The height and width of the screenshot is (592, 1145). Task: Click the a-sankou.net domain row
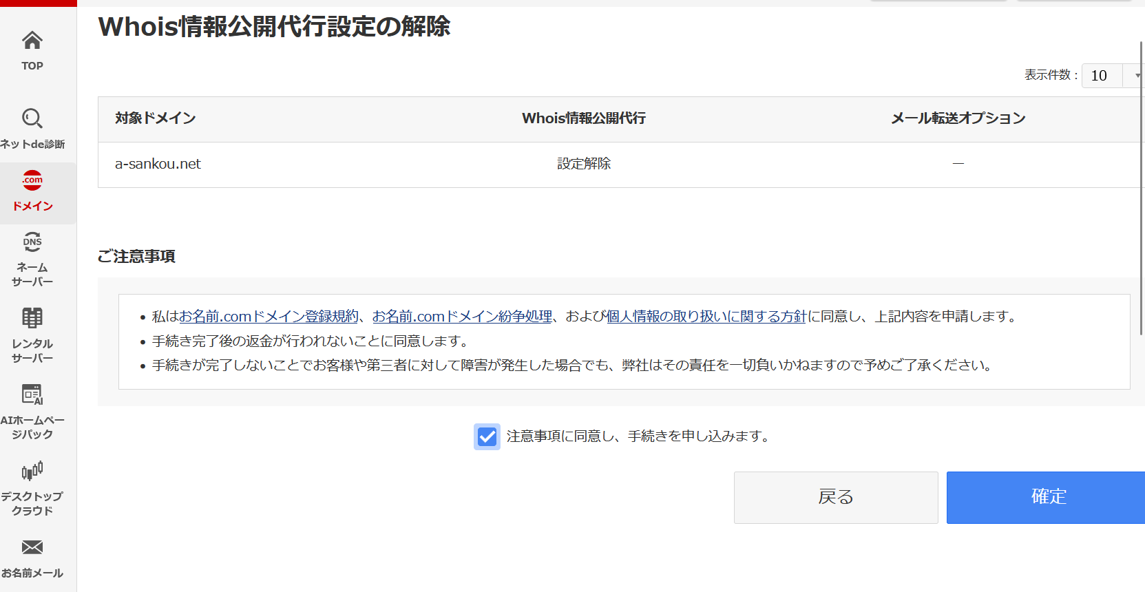coord(158,164)
